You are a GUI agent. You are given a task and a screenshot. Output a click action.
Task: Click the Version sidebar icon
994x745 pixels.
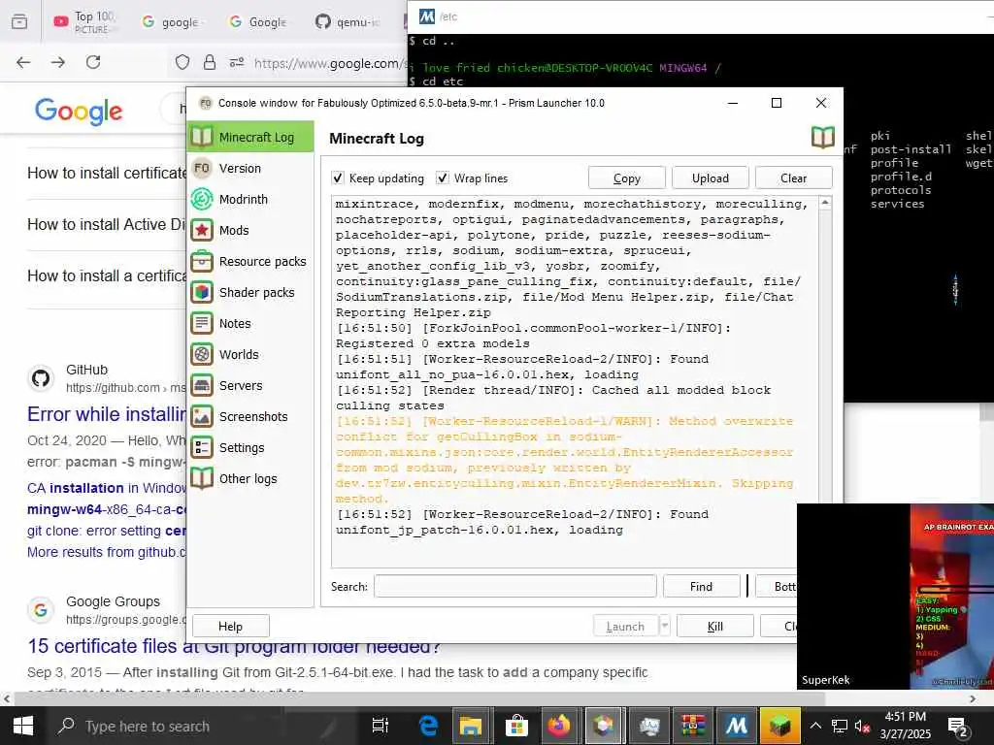202,168
